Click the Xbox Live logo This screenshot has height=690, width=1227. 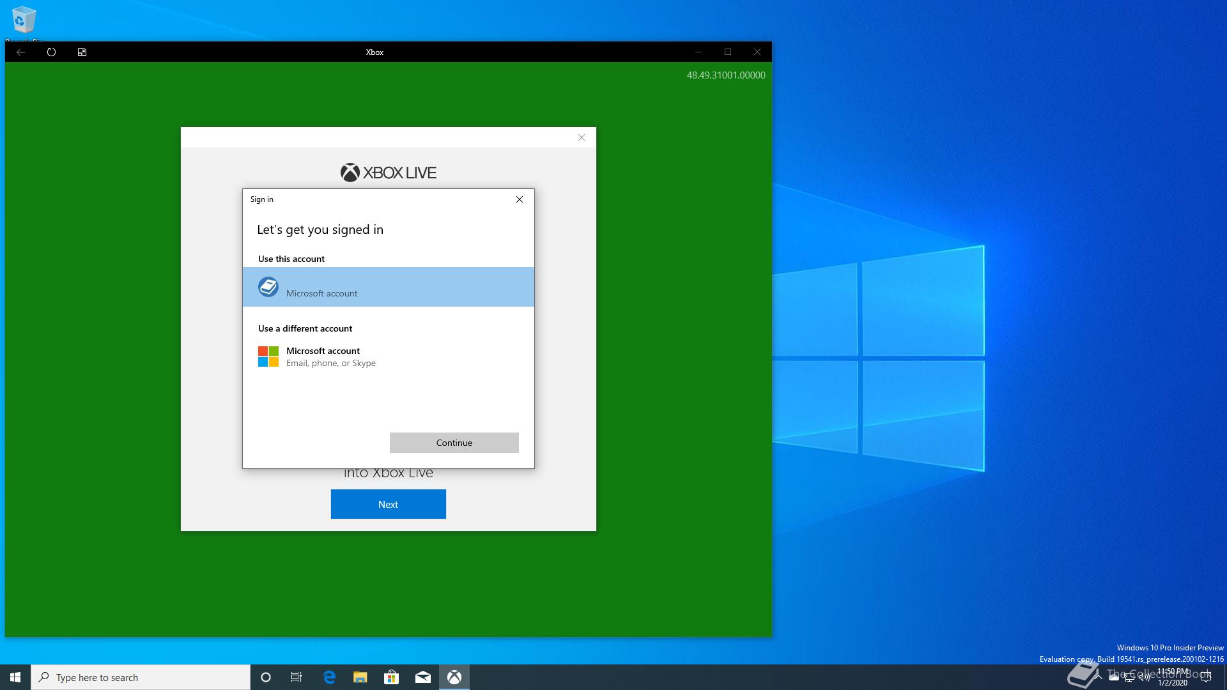[x=389, y=172]
